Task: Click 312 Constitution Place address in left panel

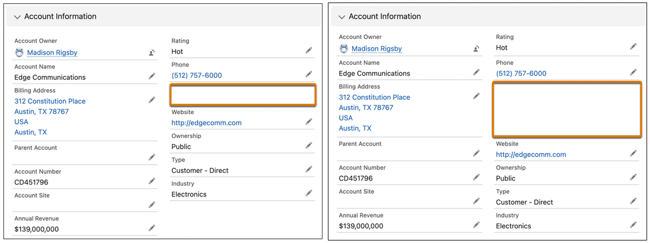Action: coord(50,101)
